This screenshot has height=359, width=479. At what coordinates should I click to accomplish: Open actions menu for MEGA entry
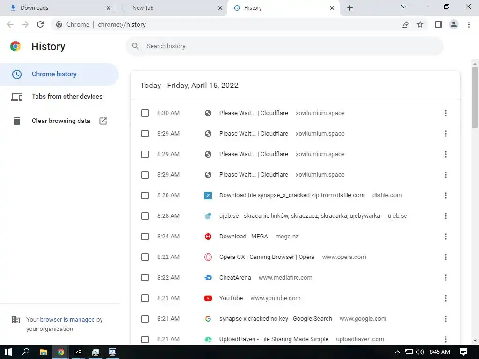(446, 237)
